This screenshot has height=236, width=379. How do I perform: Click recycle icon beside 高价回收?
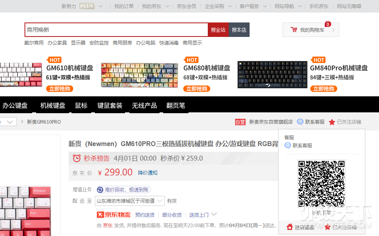pyautogui.click(x=100, y=190)
